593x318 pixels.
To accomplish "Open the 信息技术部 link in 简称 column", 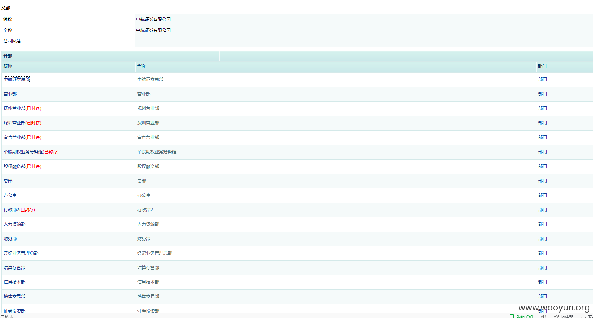I will pyautogui.click(x=14, y=282).
